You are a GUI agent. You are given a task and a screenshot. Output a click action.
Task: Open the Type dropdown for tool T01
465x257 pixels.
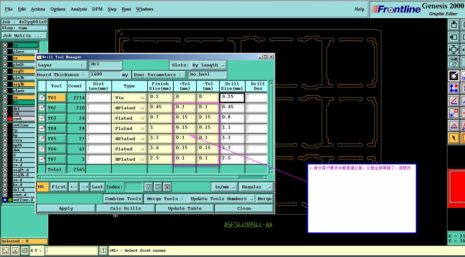click(129, 98)
